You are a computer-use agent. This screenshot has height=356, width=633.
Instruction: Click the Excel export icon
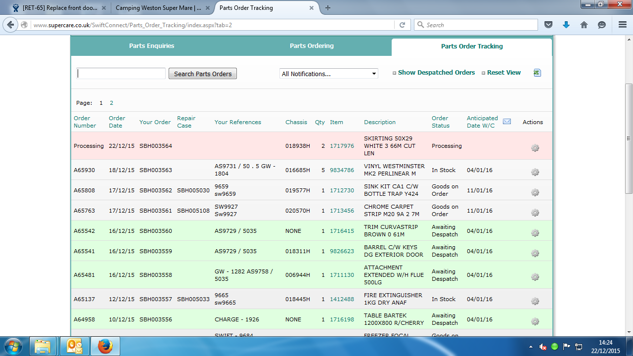537,73
